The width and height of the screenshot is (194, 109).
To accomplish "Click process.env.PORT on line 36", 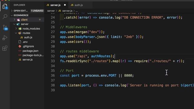I will 101,75.
